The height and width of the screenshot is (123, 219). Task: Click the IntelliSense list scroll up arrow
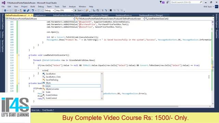click(102, 74)
